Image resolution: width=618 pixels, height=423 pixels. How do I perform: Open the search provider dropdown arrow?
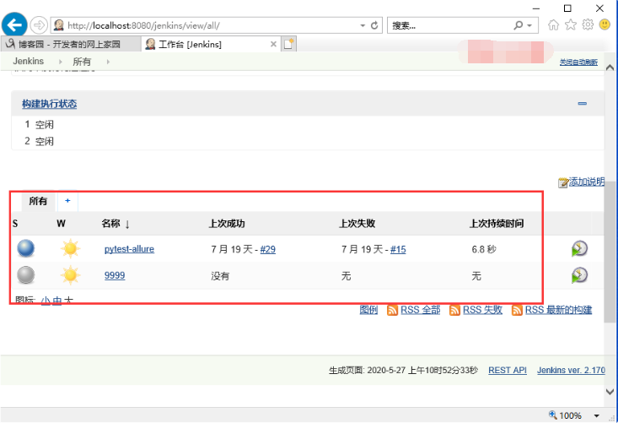pyautogui.click(x=529, y=25)
